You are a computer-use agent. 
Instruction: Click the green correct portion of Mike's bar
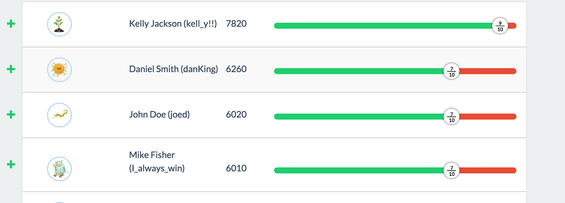pyautogui.click(x=358, y=170)
